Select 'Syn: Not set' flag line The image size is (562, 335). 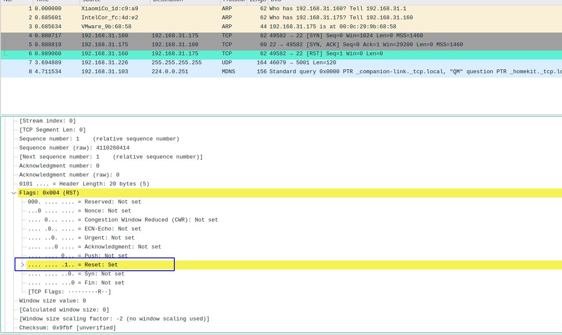tap(76, 274)
